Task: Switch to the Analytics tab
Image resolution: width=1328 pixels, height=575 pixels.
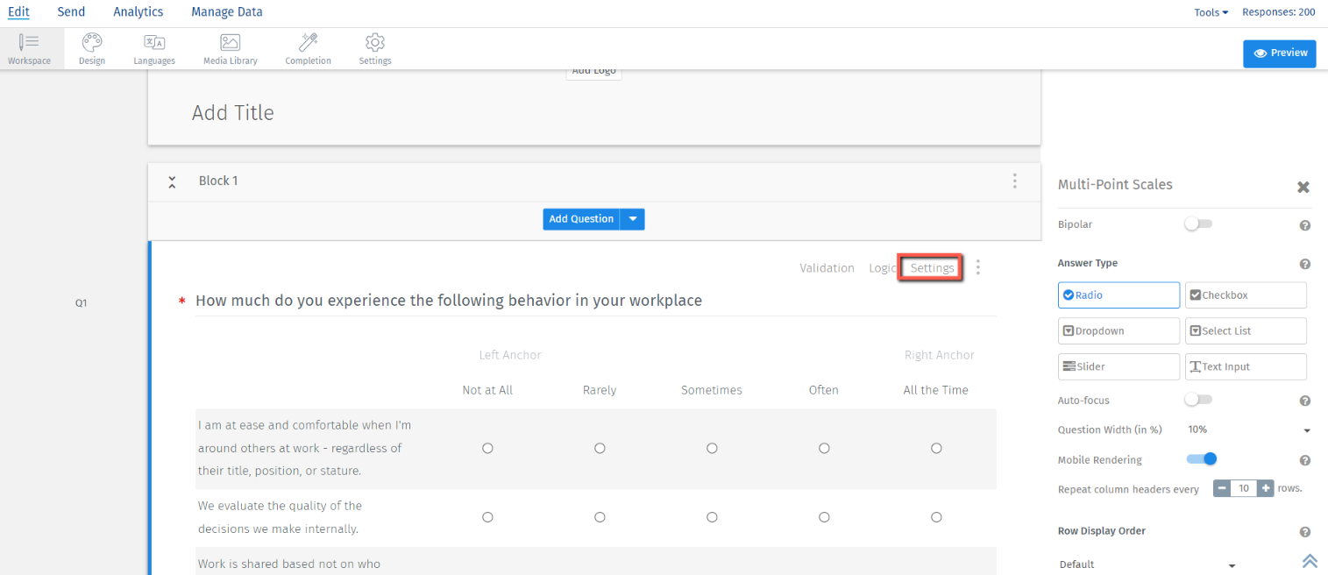Action: (x=138, y=12)
